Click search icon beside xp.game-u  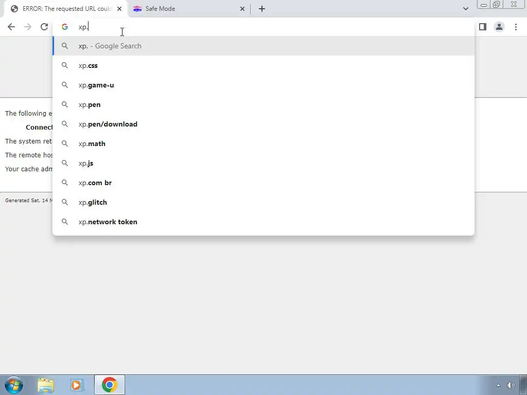[64, 85]
